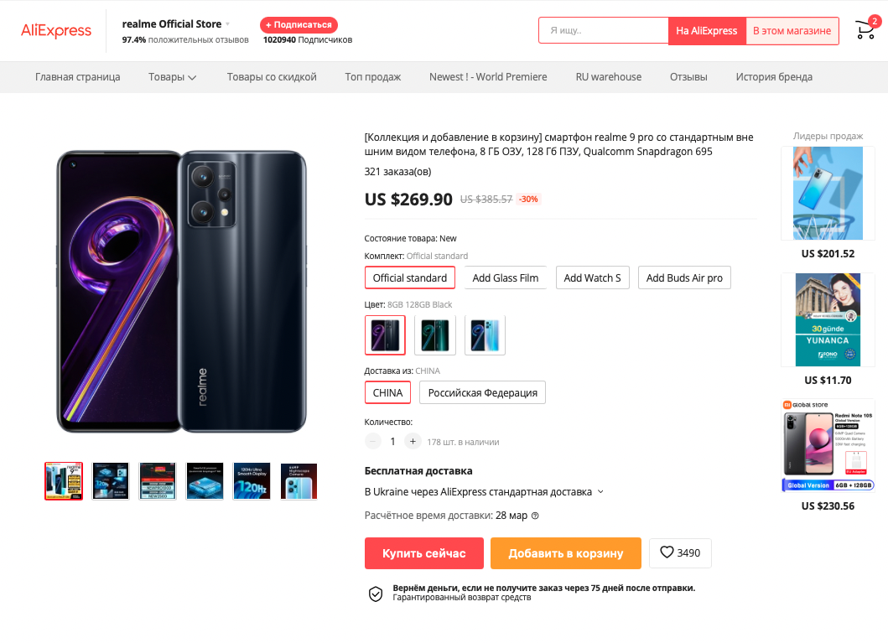
Task: Pick the blue phone color swatch
Action: pos(485,335)
